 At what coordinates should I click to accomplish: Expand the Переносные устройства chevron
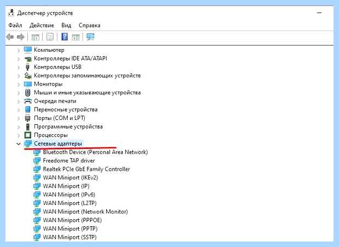click(19, 110)
